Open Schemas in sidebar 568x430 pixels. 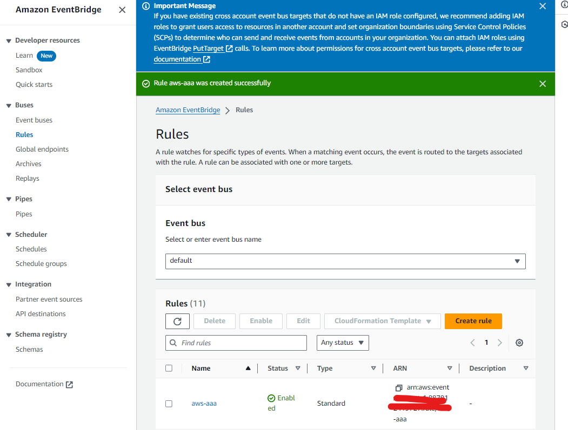pyautogui.click(x=29, y=350)
